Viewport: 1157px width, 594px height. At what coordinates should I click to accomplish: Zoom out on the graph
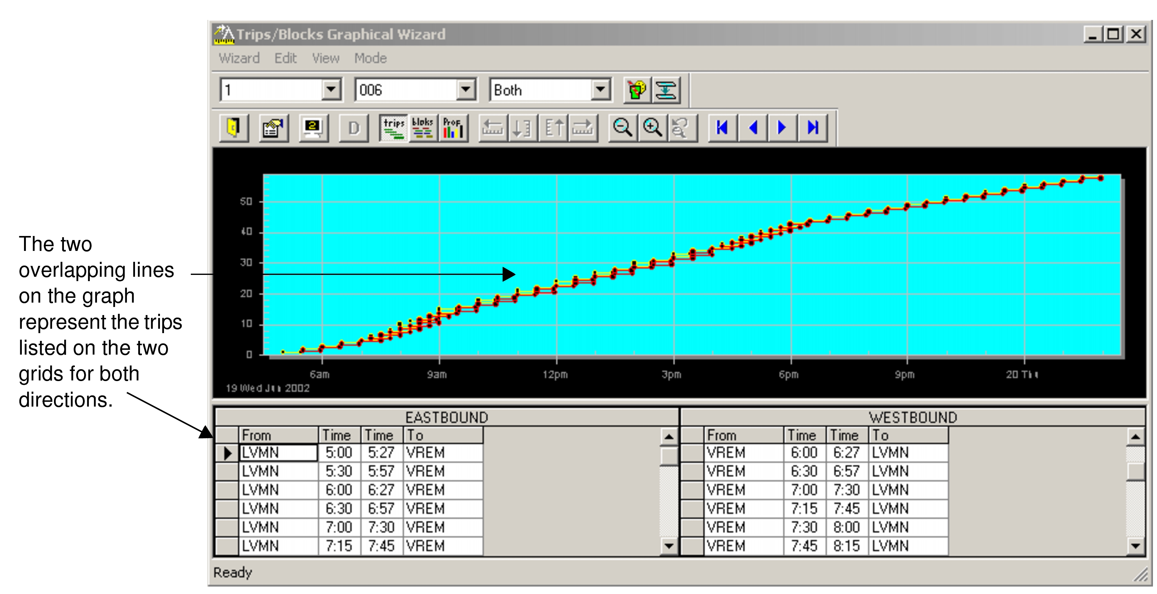point(623,129)
